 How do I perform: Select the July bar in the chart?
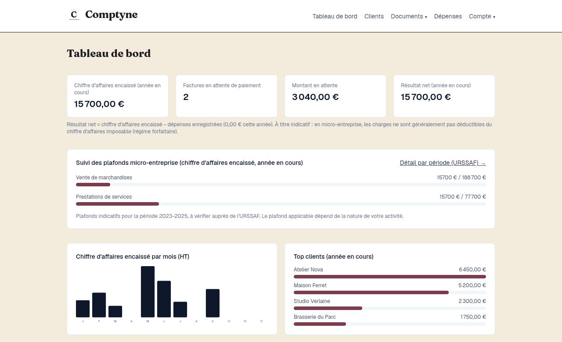tap(180, 310)
